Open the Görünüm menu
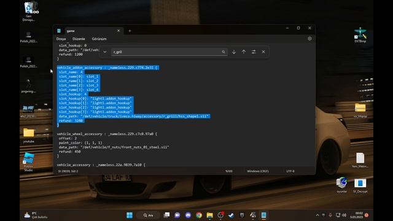393x221 pixels. [99, 39]
